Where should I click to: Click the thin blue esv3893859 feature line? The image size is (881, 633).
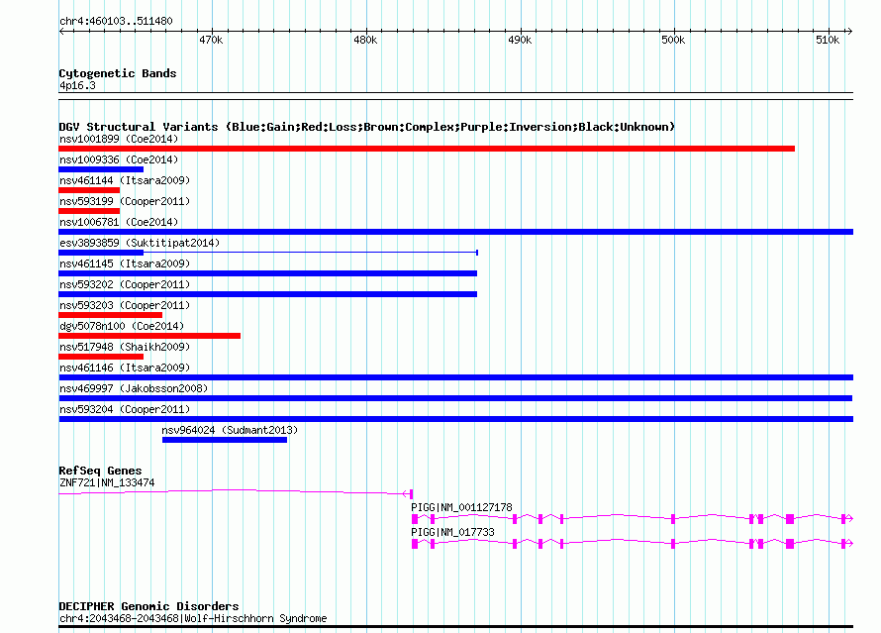(310, 253)
